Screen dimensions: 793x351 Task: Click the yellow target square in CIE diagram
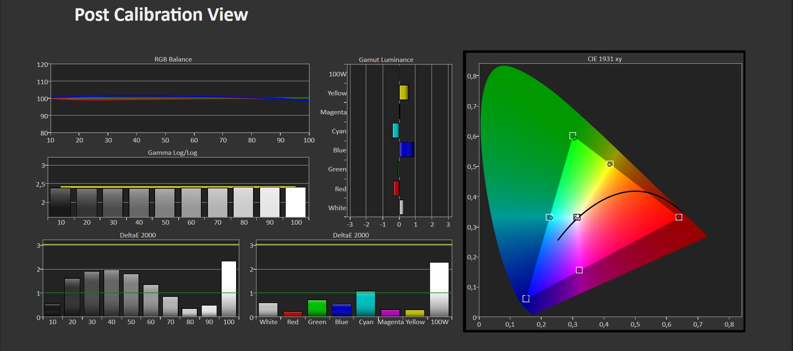610,164
